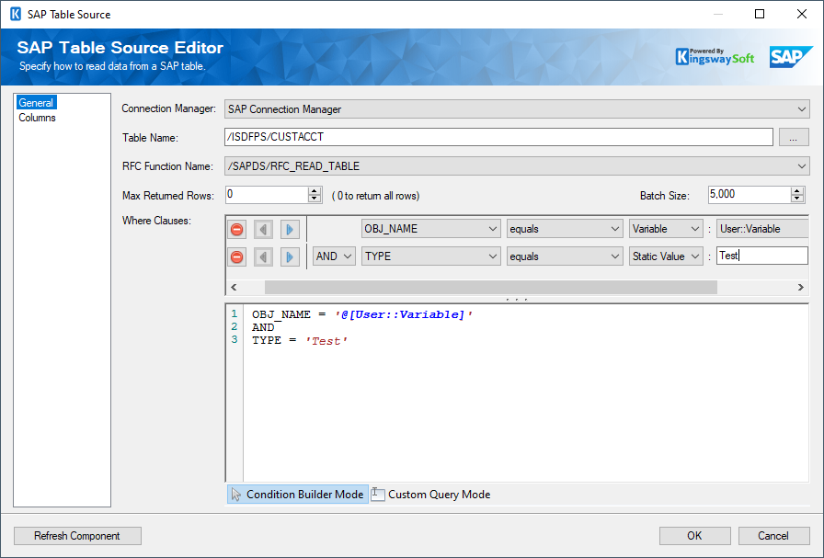Decrease Max Returned Rows with down arrow
The width and height of the screenshot is (824, 558).
(x=315, y=199)
